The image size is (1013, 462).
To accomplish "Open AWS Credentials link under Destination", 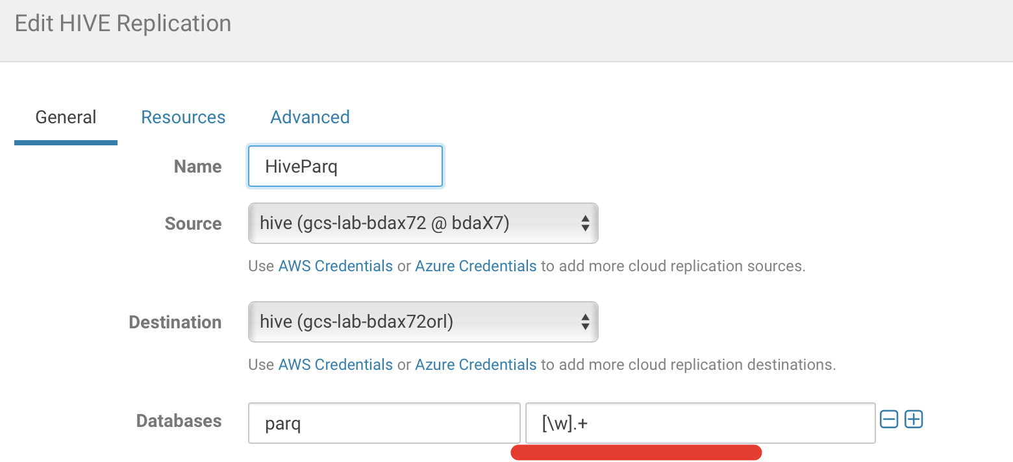I will [x=335, y=365].
